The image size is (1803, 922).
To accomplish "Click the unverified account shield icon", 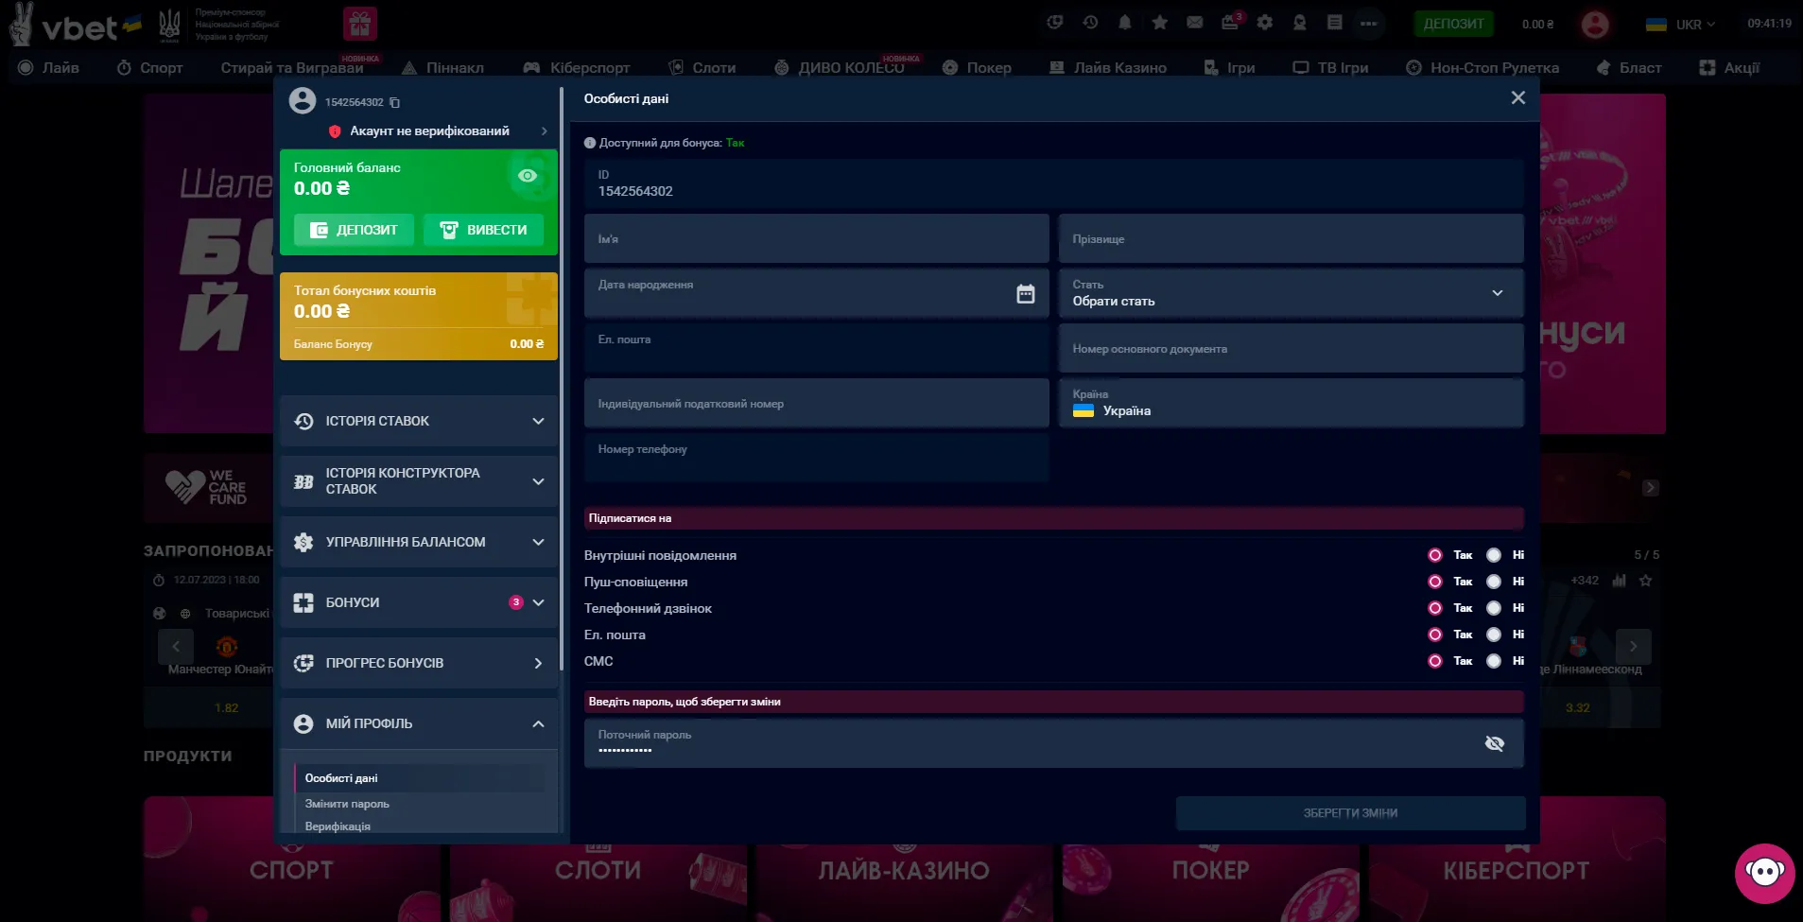I will click(x=334, y=131).
